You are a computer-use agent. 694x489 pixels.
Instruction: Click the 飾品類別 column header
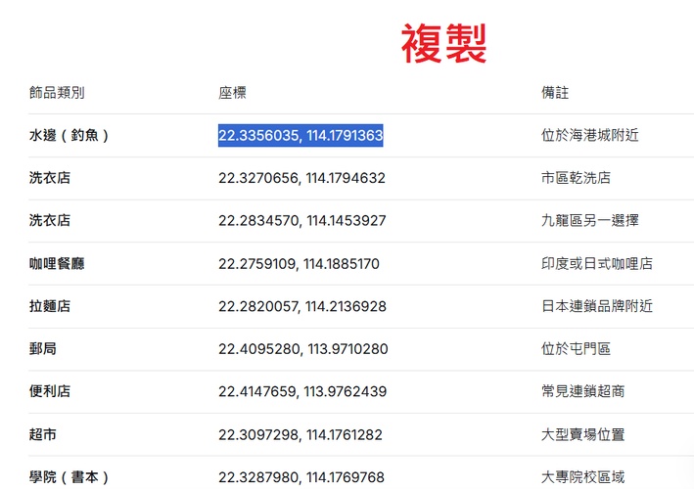click(57, 93)
